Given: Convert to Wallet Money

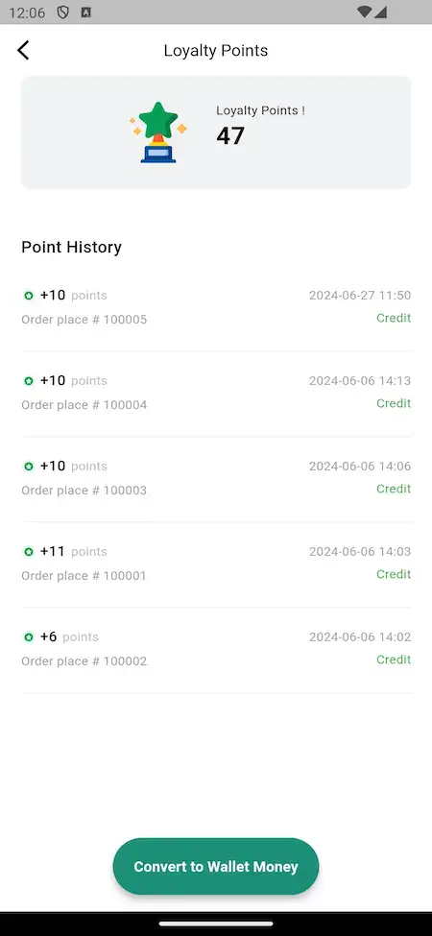Looking at the screenshot, I should 216,866.
